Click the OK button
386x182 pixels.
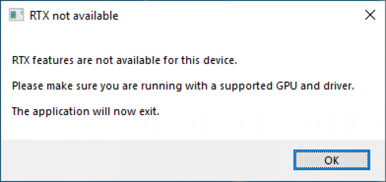pyautogui.click(x=332, y=160)
